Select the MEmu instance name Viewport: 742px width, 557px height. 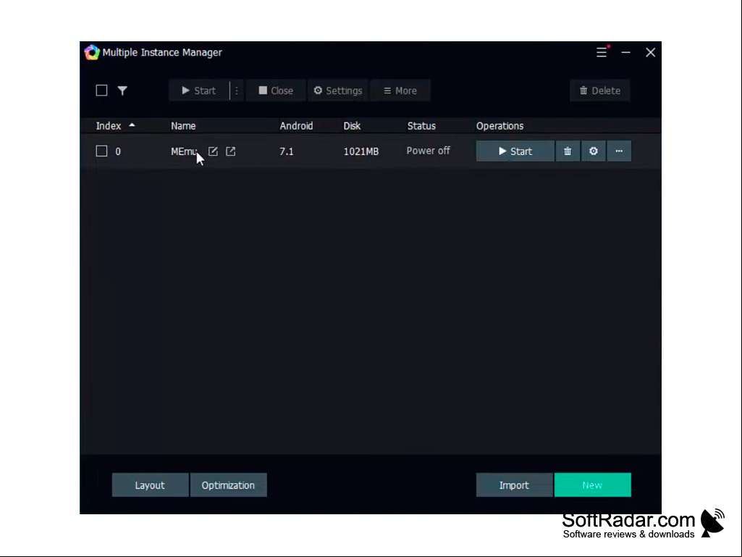tap(184, 151)
